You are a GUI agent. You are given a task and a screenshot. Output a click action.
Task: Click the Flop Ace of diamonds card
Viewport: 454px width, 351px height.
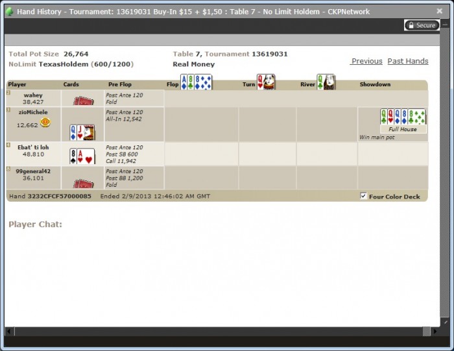pos(184,82)
